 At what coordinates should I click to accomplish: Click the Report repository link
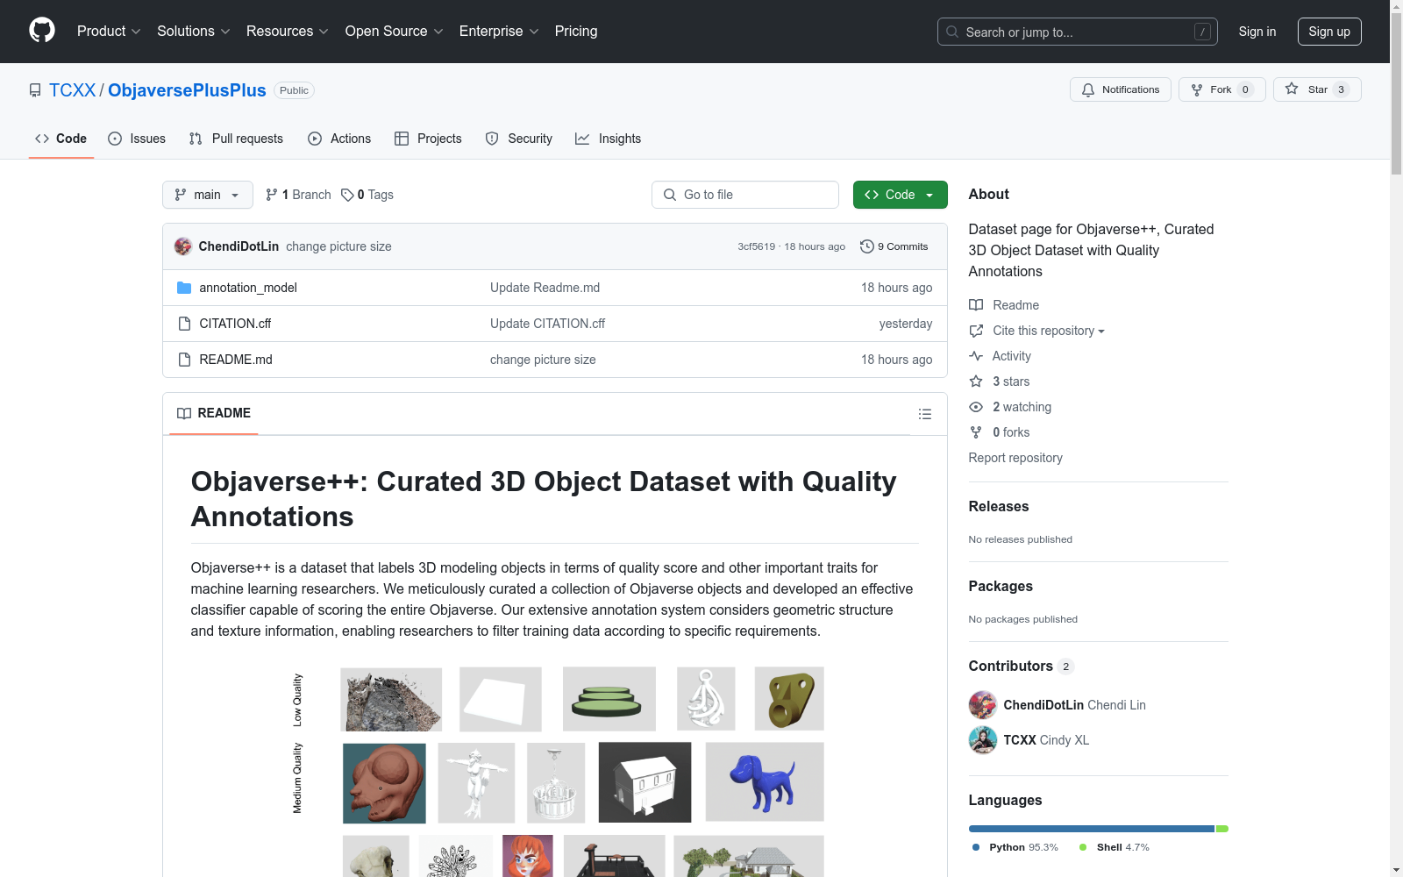tap(1015, 458)
